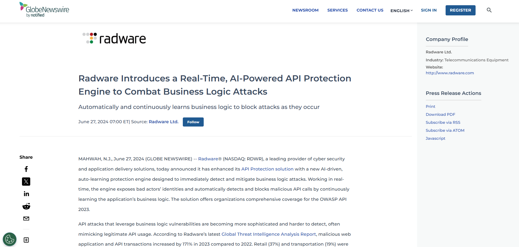Open the English language dropdown

[401, 10]
